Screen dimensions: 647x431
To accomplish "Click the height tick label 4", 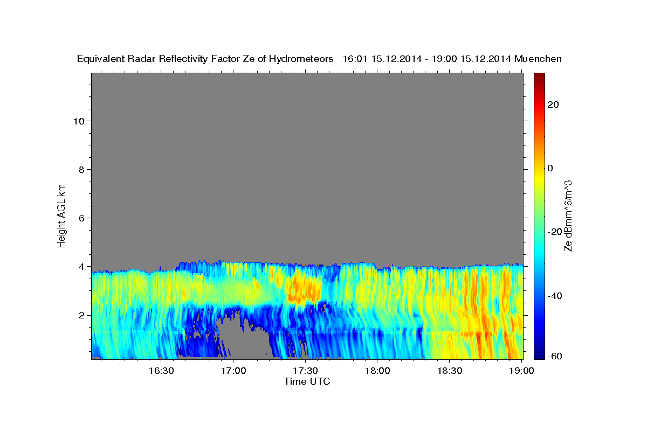I will [81, 266].
